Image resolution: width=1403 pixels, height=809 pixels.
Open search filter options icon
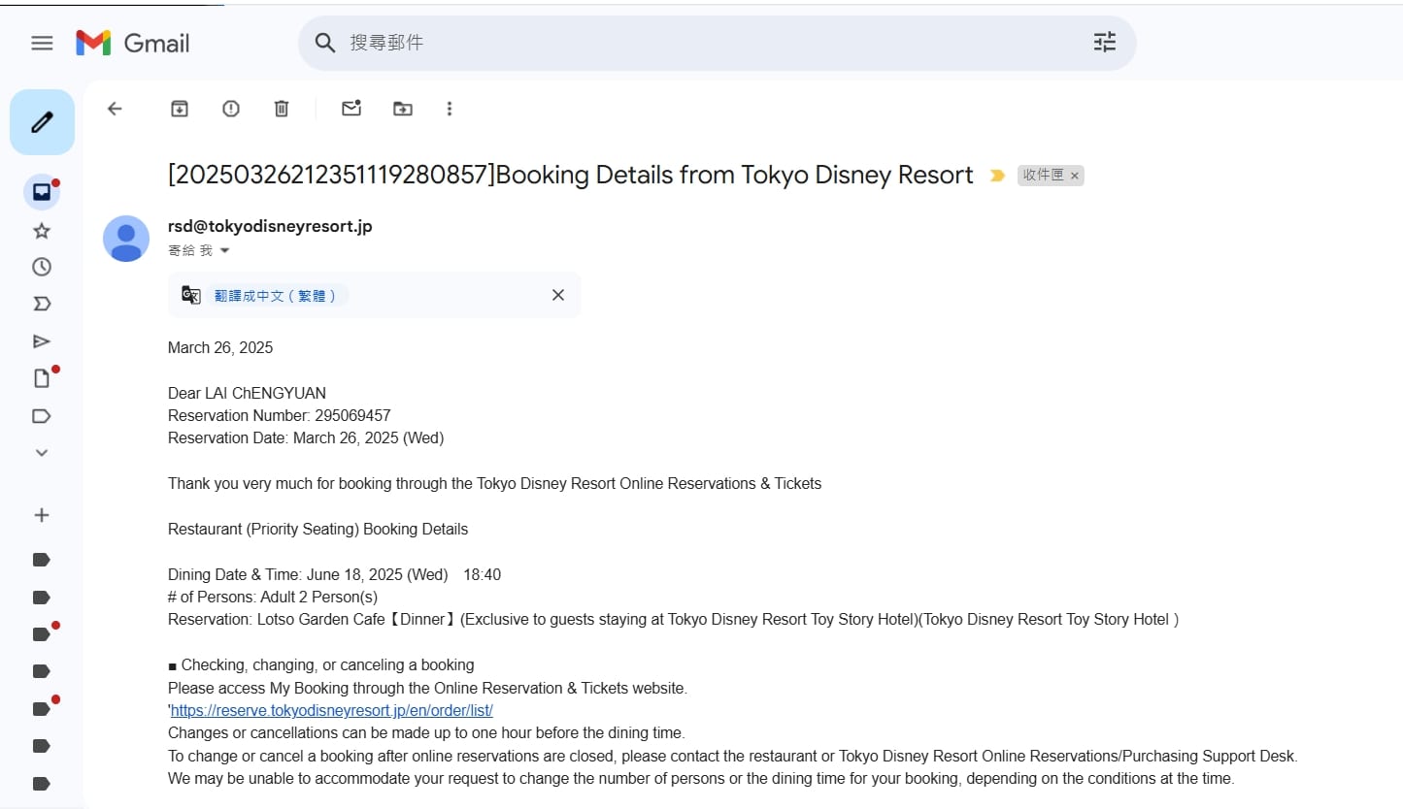click(1105, 43)
